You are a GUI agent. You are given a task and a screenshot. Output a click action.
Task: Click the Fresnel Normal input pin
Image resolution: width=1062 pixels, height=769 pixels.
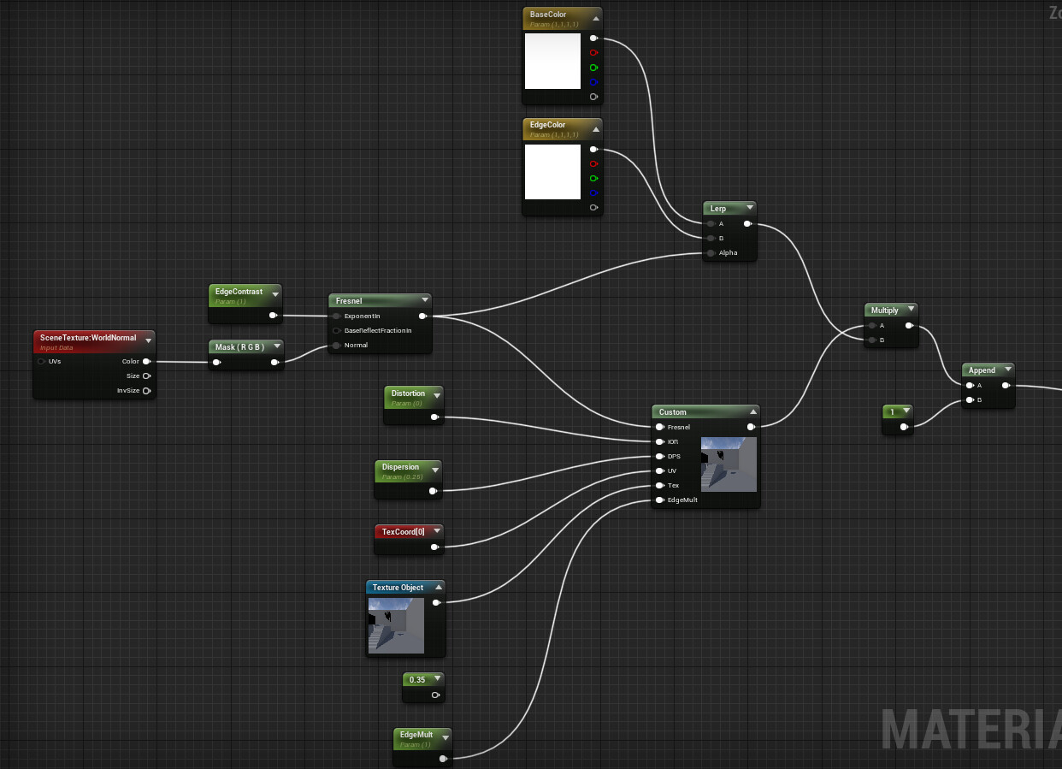[337, 346]
